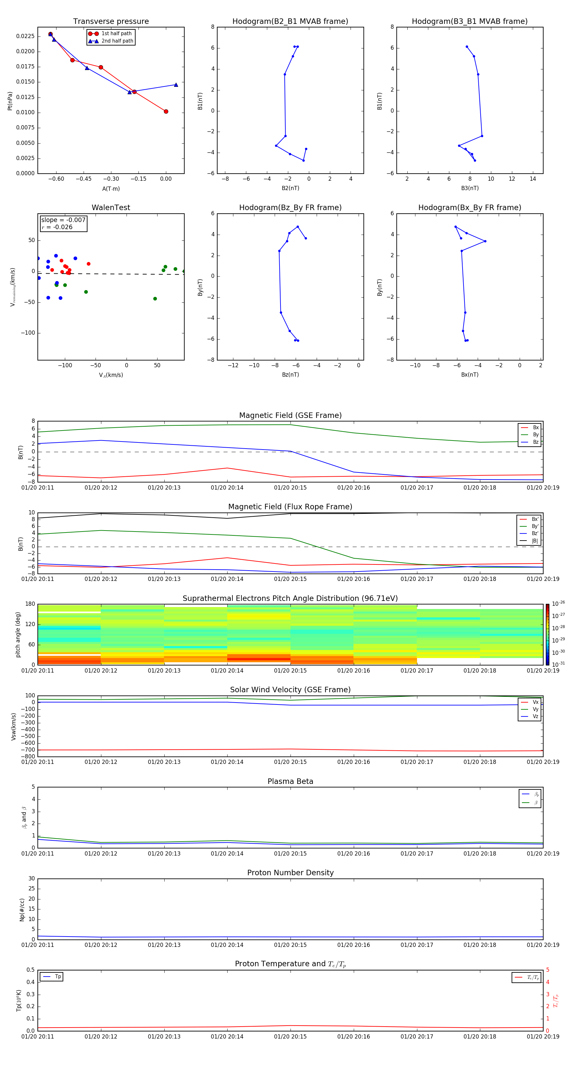
Task: Click the "Pt(nPa)" y-axis label
Action: pos(10,101)
